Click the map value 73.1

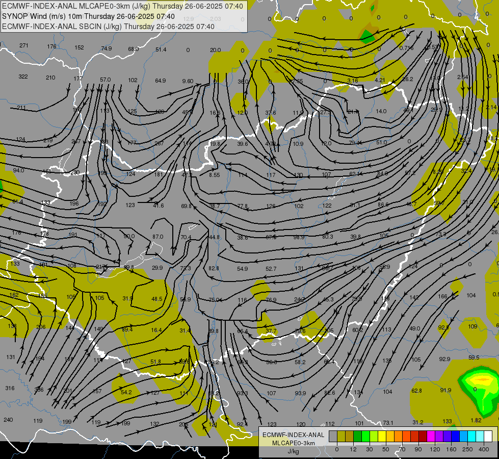tap(388, 423)
